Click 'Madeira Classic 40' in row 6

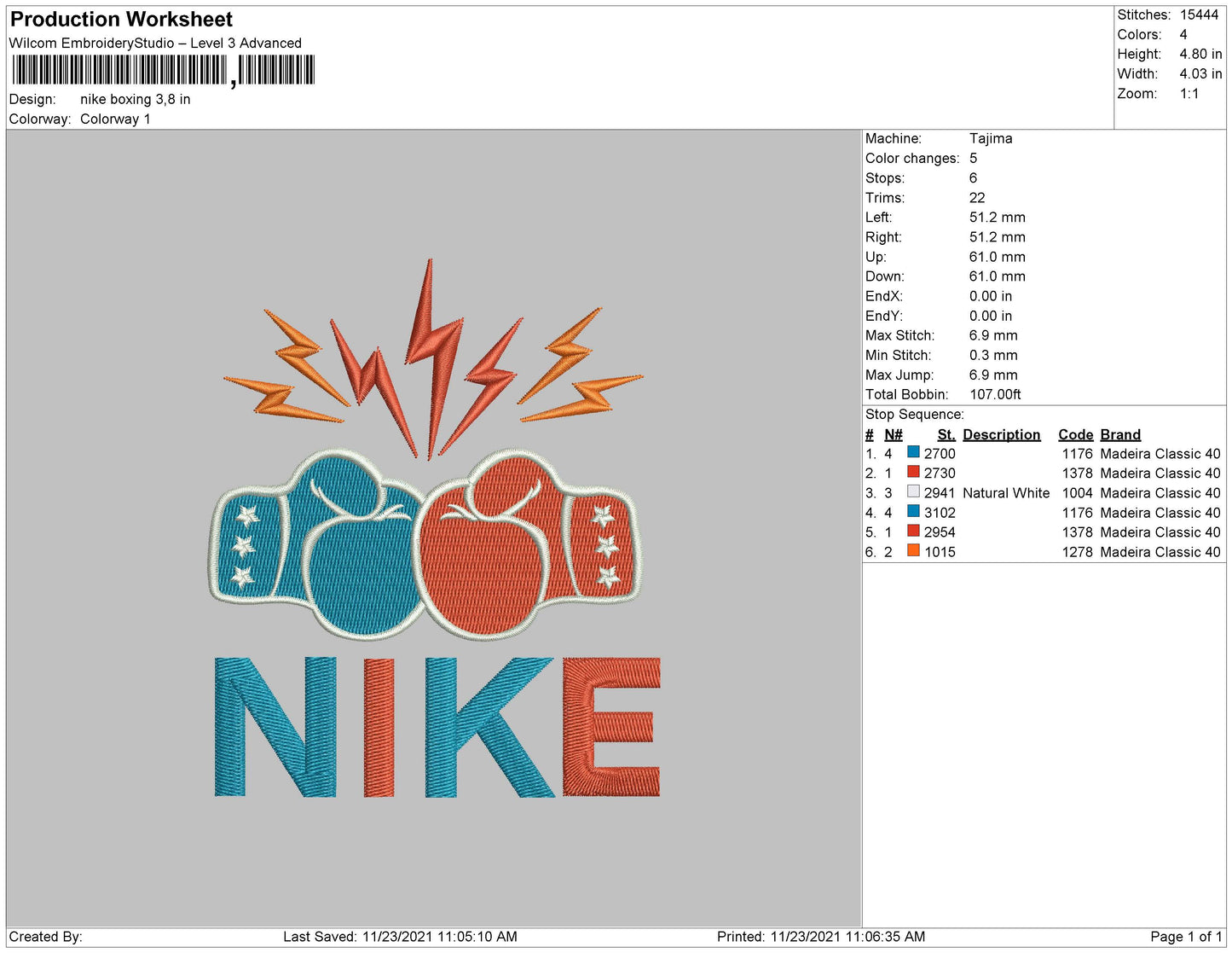tap(1160, 551)
